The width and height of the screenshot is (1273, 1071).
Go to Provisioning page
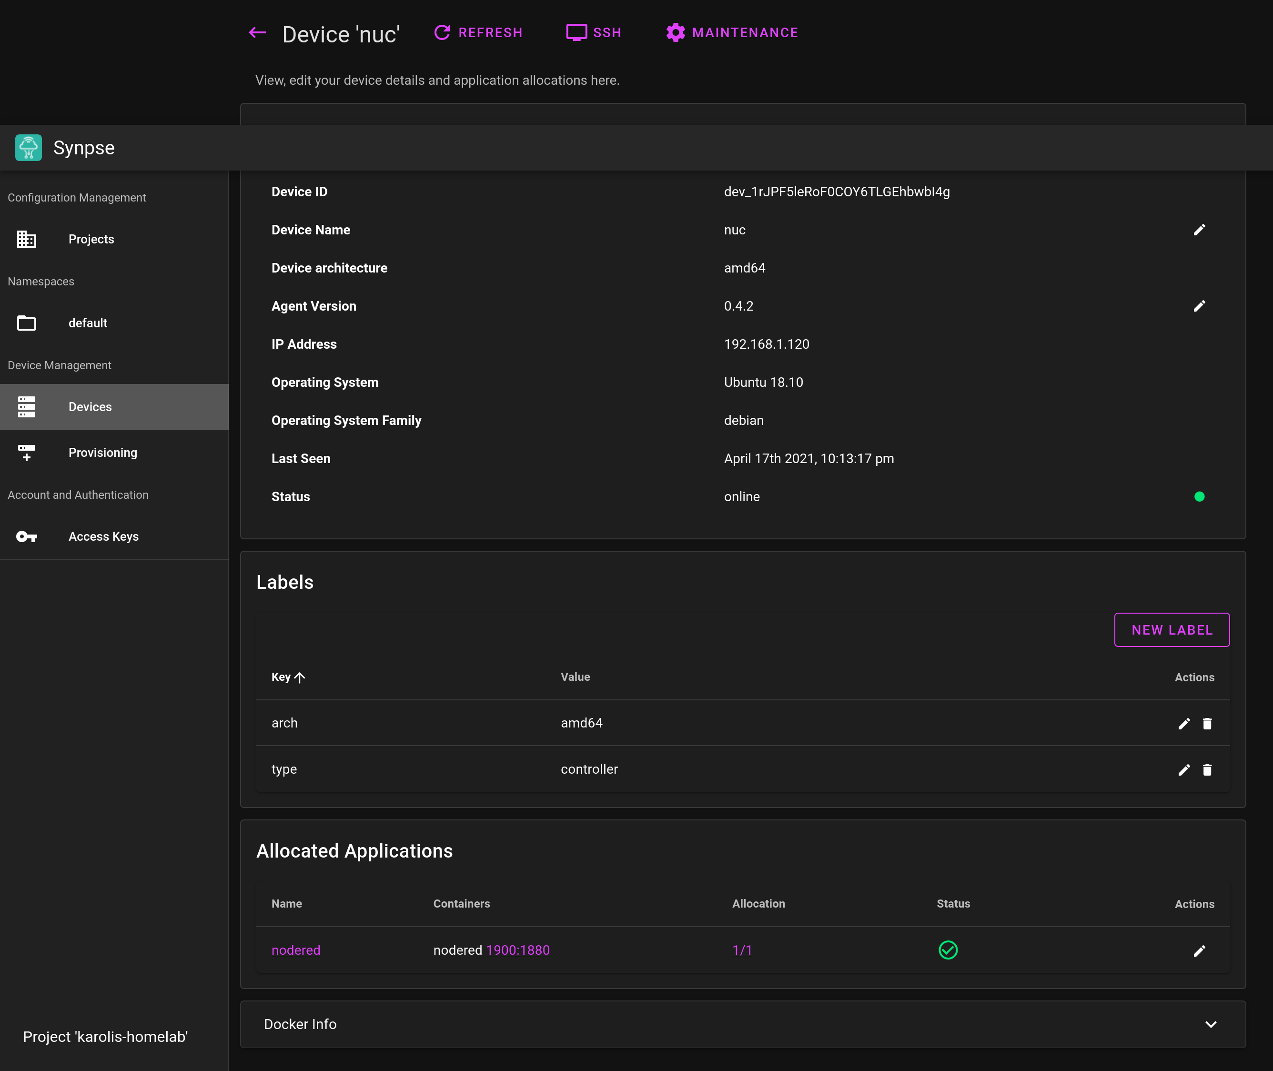coord(102,453)
